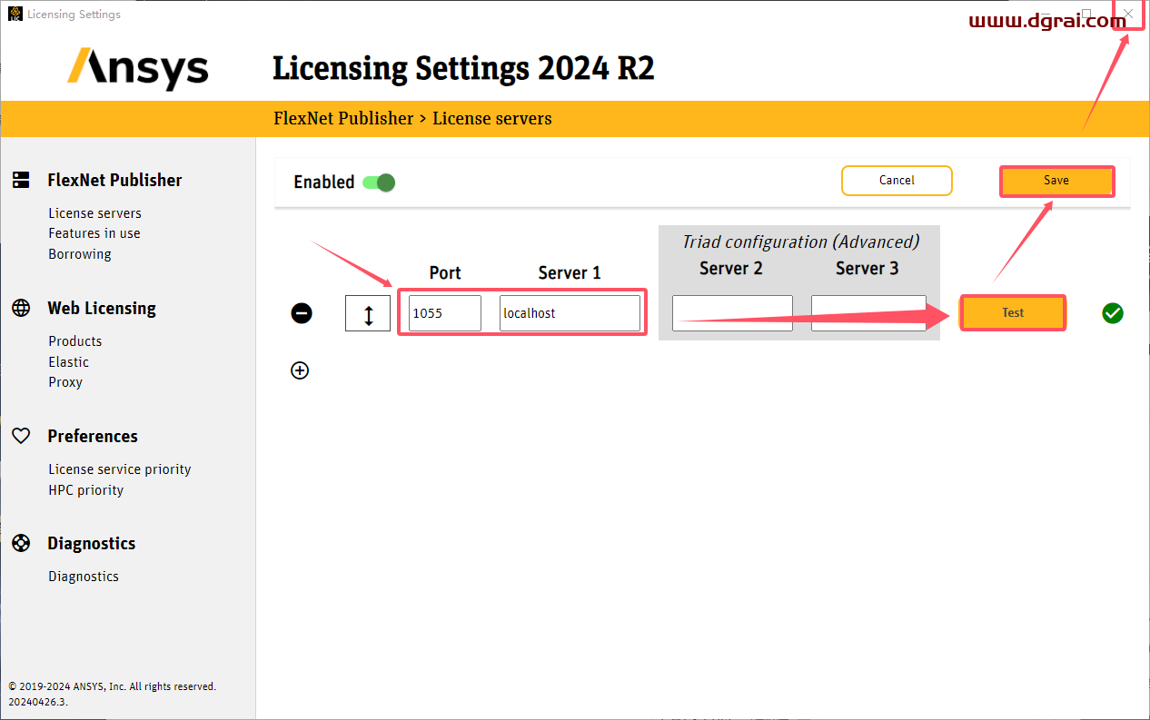Select the Web Licensing section heading
This screenshot has height=720, width=1150.
102,308
